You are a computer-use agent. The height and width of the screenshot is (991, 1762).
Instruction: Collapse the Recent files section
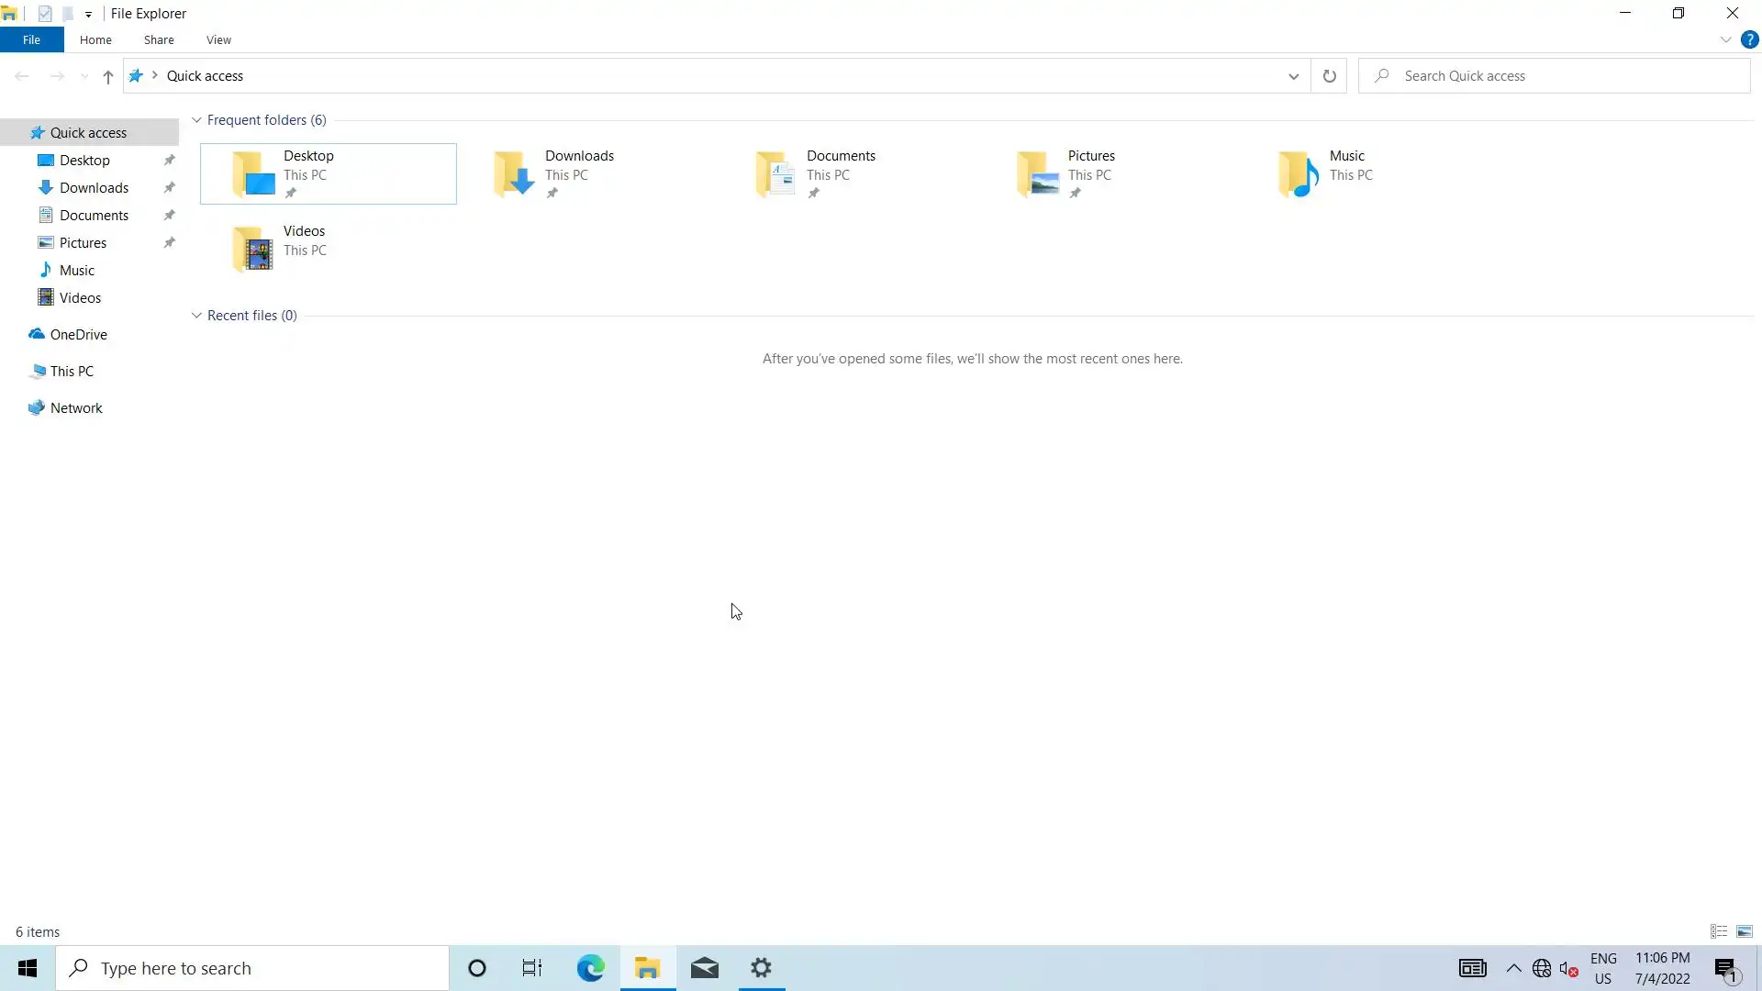coord(196,316)
